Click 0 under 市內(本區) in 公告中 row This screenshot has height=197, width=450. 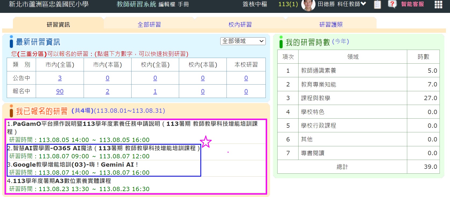[108, 78]
